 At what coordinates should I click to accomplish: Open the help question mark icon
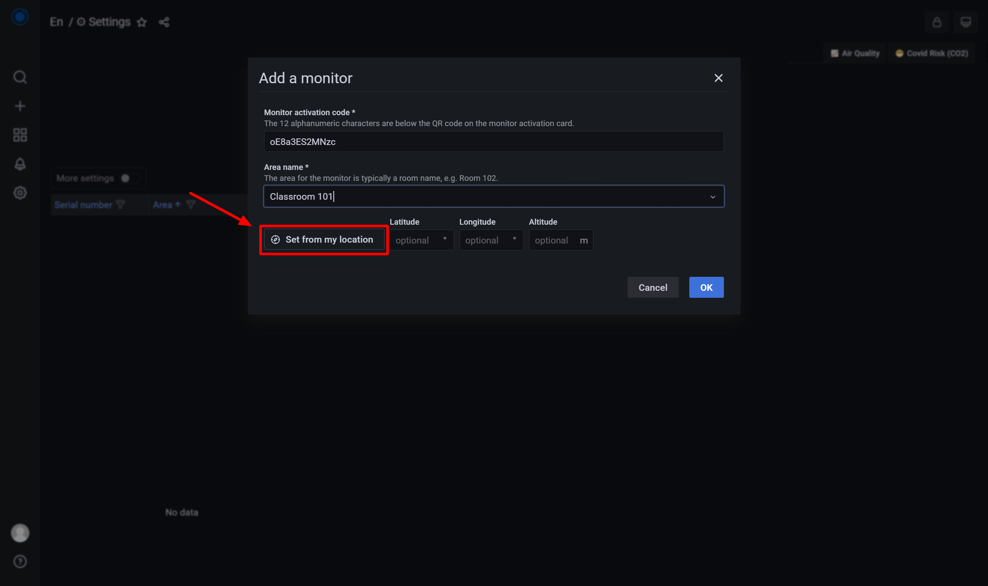(20, 561)
